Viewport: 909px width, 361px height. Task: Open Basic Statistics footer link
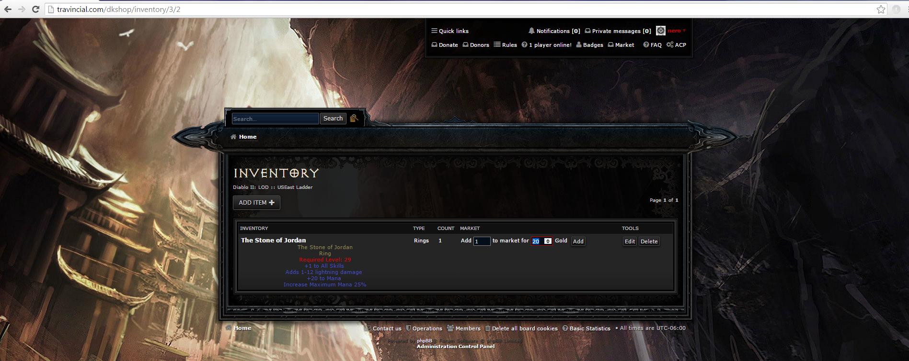click(590, 328)
